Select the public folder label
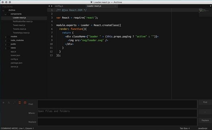The height and width of the screenshot is (130, 212). [x=13, y=44]
